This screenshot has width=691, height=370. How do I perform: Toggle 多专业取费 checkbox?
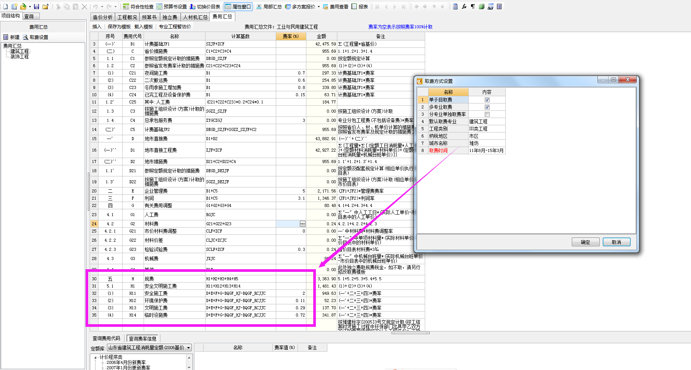tap(487, 107)
